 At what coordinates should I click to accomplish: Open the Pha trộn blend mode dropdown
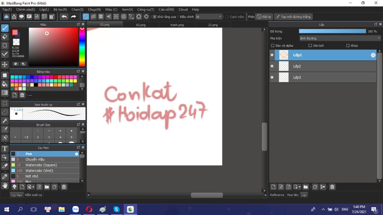pyautogui.click(x=340, y=38)
